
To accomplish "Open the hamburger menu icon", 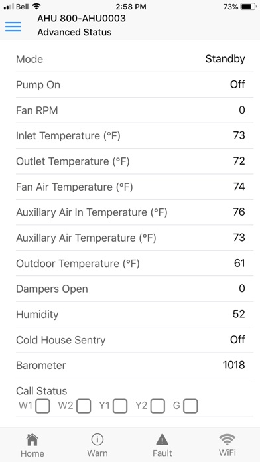I will [x=13, y=27].
